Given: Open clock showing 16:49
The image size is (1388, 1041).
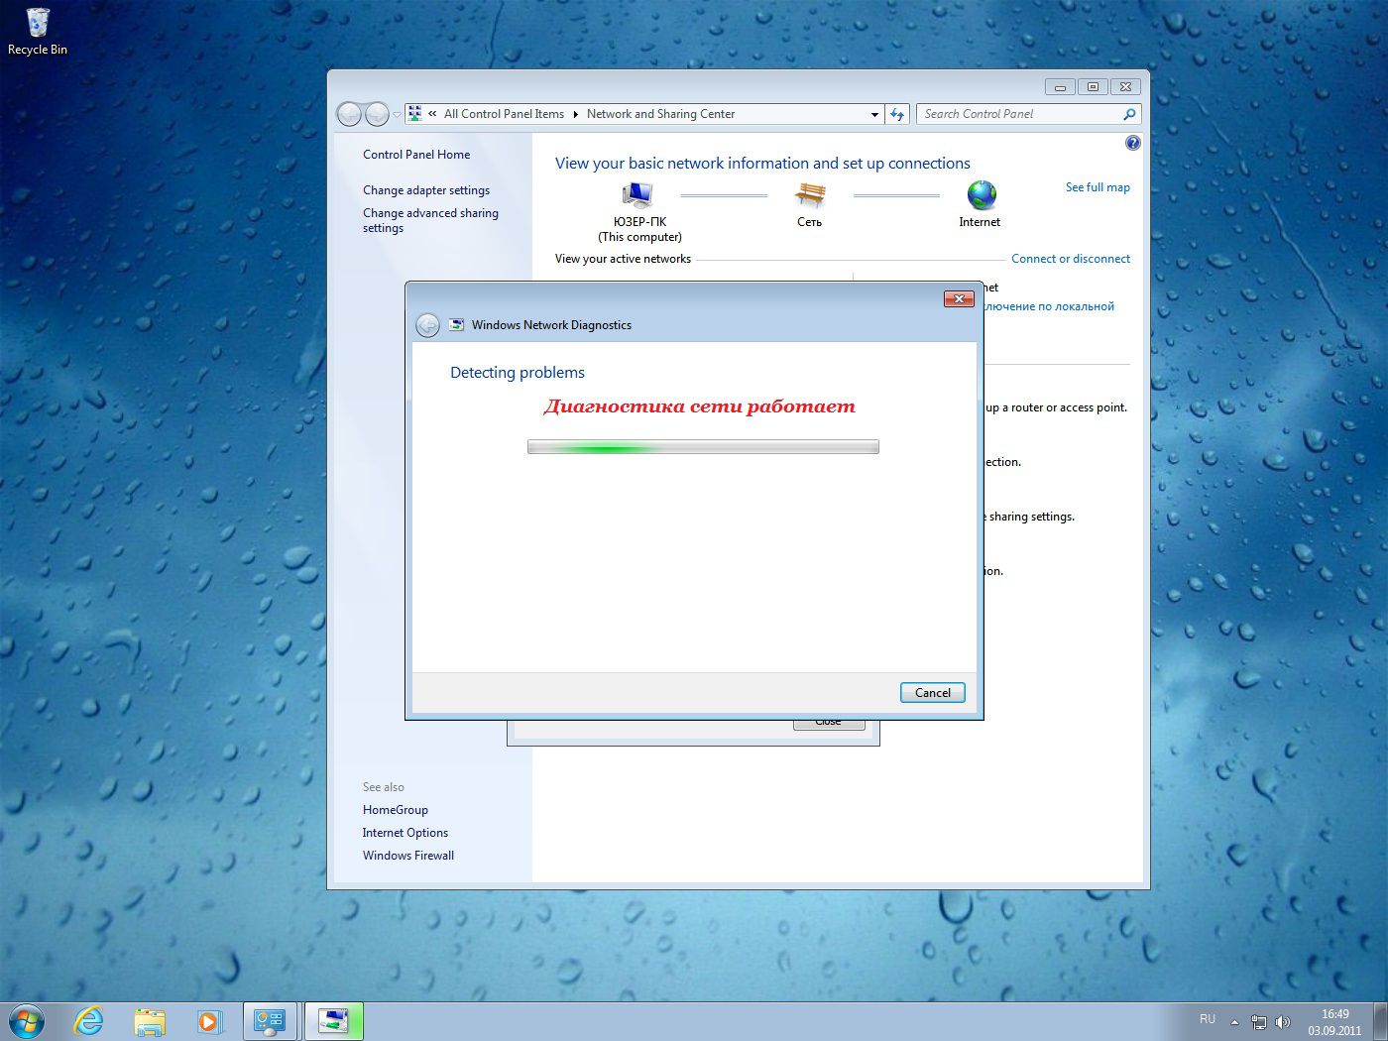Looking at the screenshot, I should pyautogui.click(x=1334, y=1022).
